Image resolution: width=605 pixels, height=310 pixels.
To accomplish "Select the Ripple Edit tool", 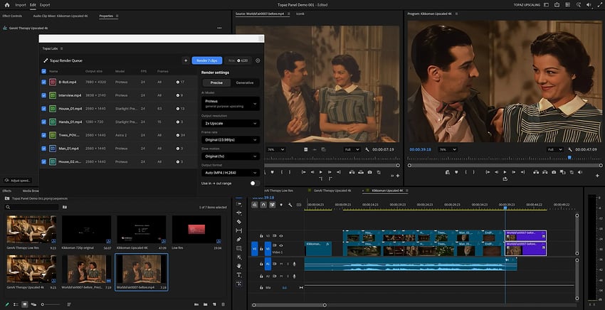I will (x=239, y=213).
